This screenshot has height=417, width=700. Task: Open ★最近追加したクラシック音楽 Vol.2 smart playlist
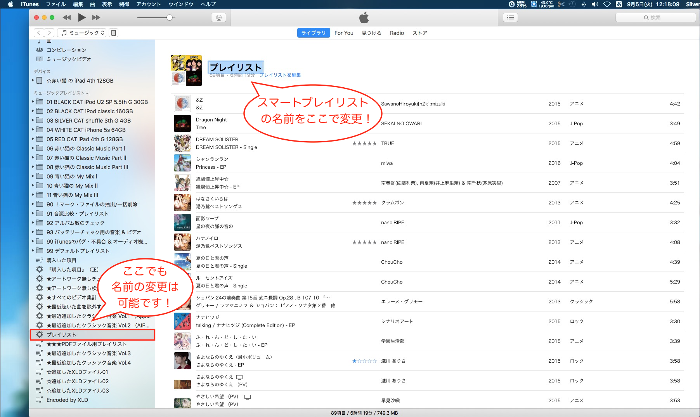(x=98, y=325)
